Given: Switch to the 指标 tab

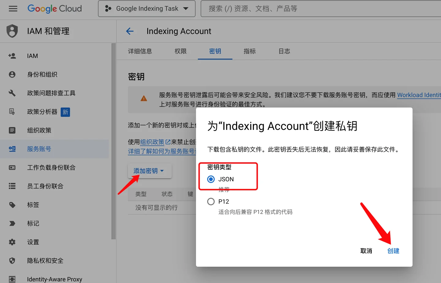Looking at the screenshot, I should (250, 51).
